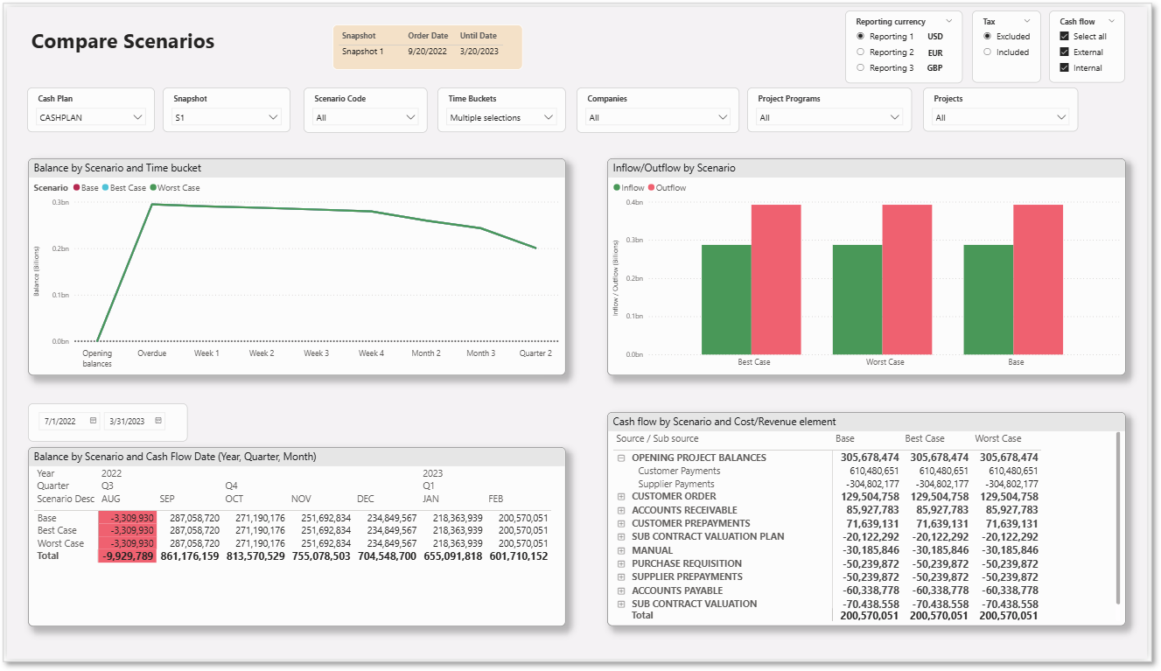Viewport: 1161px width, 671px height.
Task: Open the Time Buckets dropdown
Action: 501,117
